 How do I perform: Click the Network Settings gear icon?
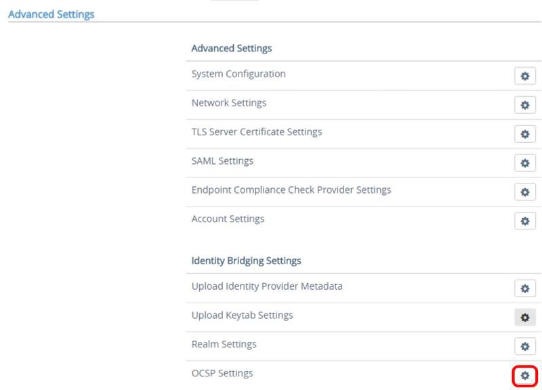[525, 103]
